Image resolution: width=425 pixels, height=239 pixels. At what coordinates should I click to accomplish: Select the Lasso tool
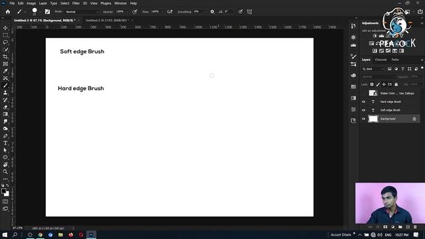[x=5, y=42]
